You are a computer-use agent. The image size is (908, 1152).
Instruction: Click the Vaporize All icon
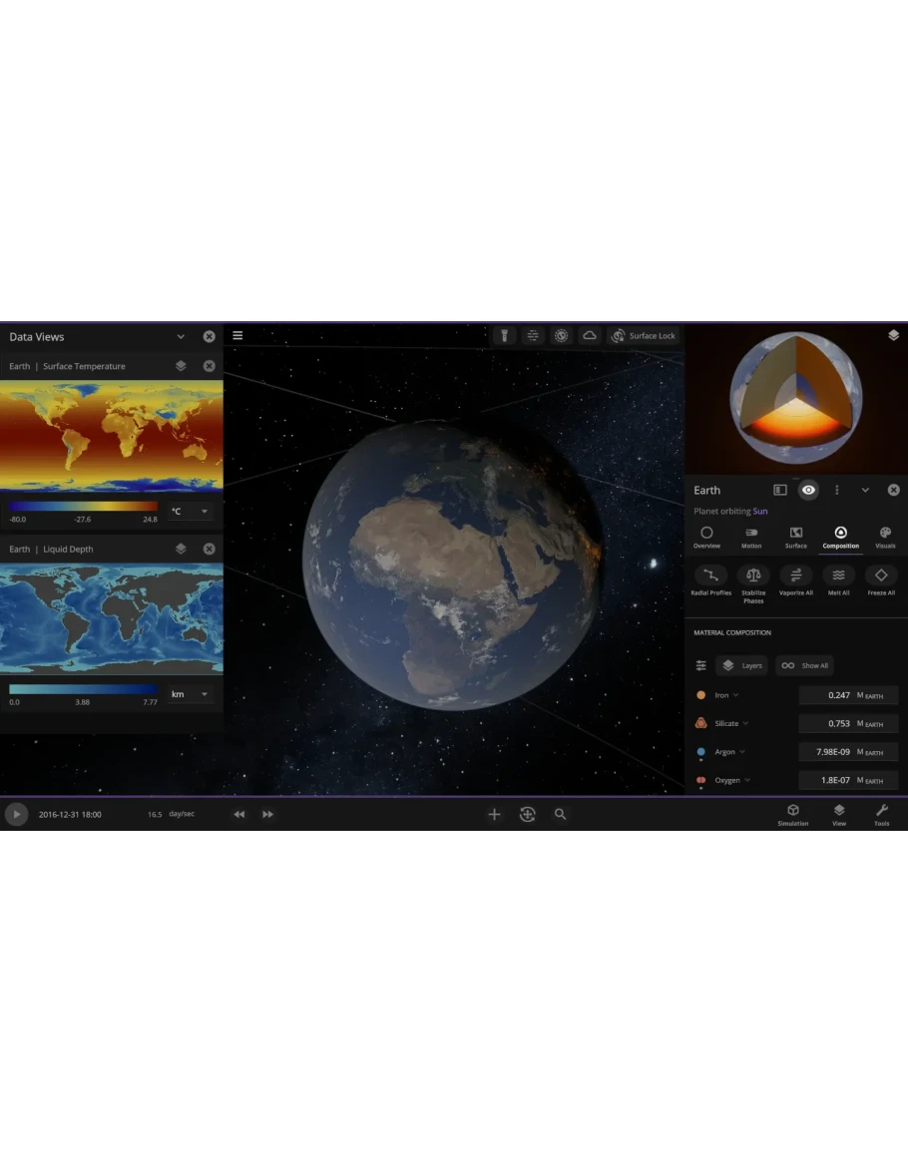[x=795, y=576]
